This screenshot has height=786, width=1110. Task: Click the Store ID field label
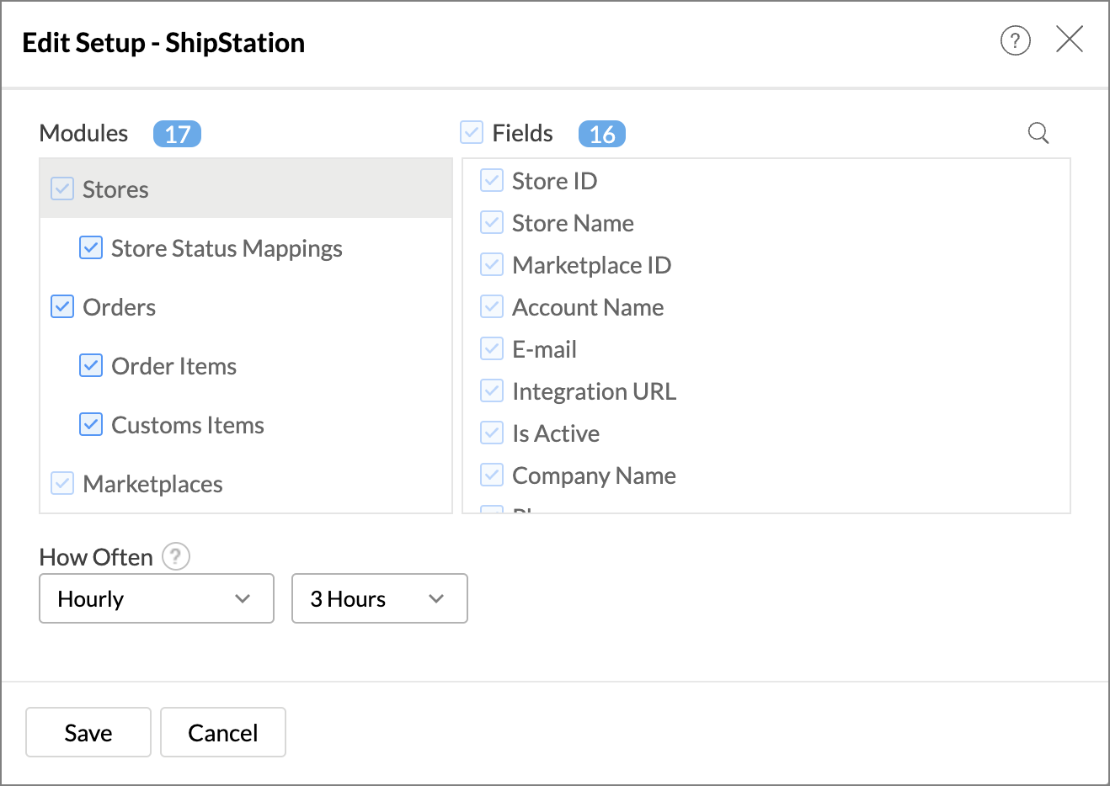[x=554, y=181]
